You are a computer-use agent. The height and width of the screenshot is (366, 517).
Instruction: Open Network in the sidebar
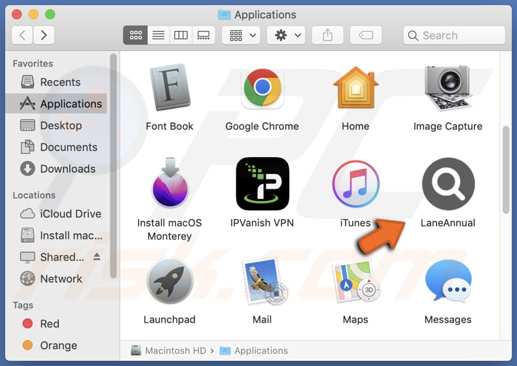[56, 279]
